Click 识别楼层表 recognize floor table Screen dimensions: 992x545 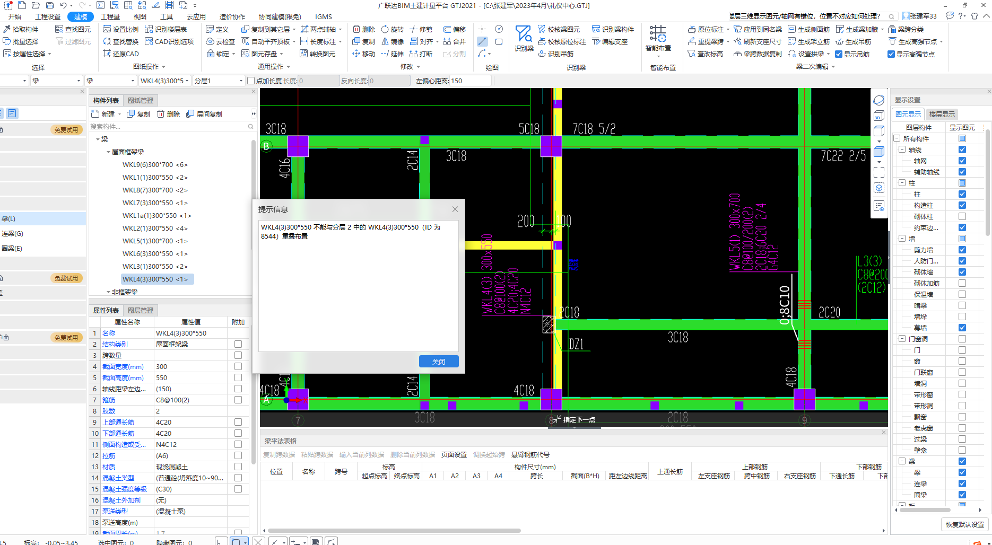click(x=166, y=29)
